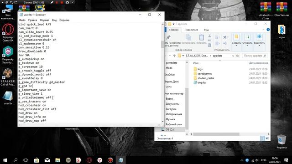Screen dimensions: 292x164
Task: Open Opera GX browser desktop shortcut
Action: click(x=8, y=32)
